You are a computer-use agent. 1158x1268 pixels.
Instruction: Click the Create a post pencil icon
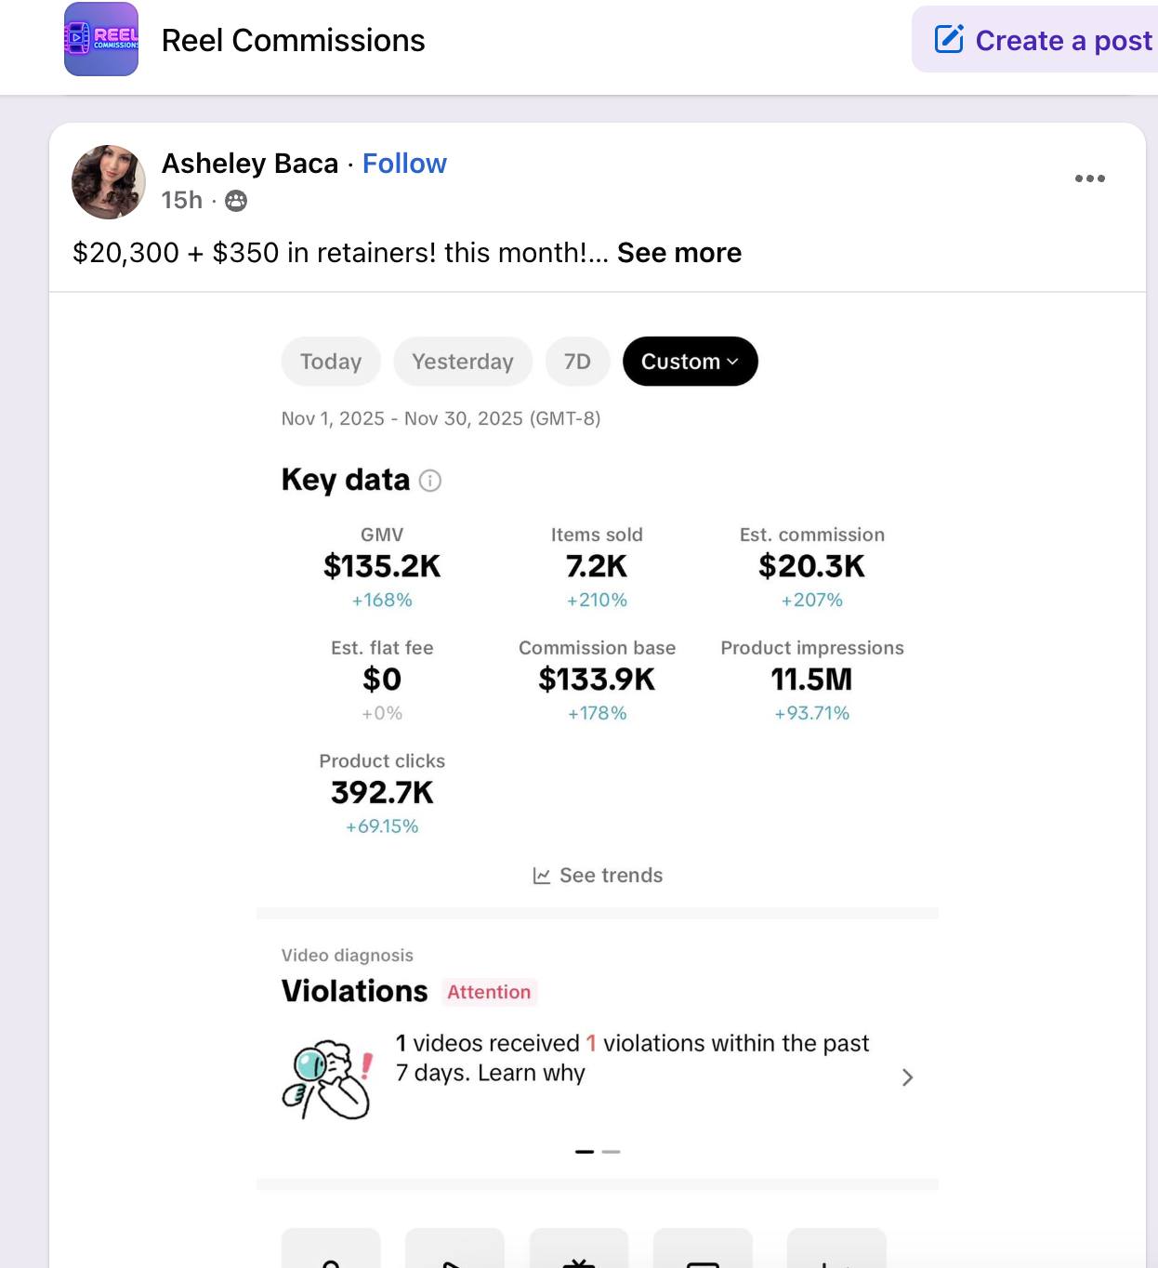(949, 39)
